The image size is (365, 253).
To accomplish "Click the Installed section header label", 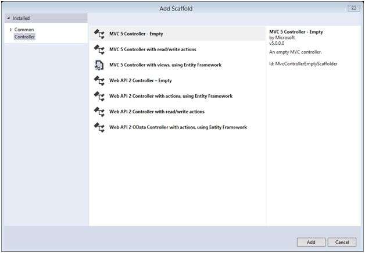I will [x=21, y=18].
